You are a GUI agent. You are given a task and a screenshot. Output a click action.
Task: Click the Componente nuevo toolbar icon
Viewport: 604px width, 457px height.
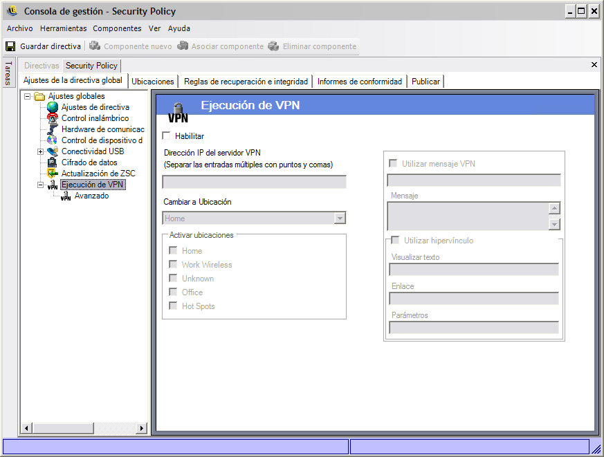[94, 46]
